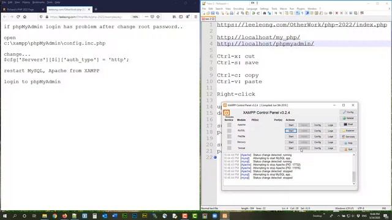Open the Config menu for the FileZilla row
Image resolution: width=392 pixels, height=220 pixels.
tap(317, 136)
